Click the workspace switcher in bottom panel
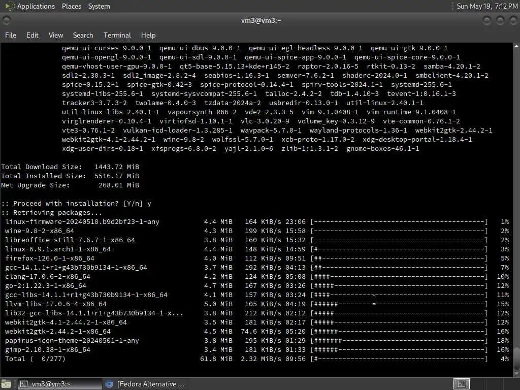The image size is (520, 390). click(x=461, y=384)
